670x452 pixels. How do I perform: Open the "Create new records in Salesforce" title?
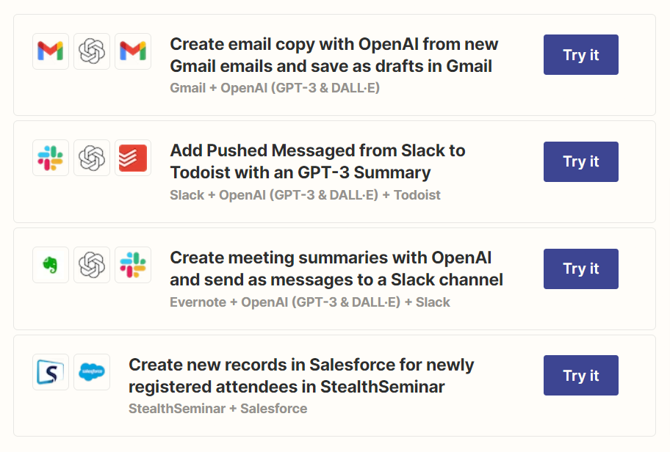[x=301, y=376]
